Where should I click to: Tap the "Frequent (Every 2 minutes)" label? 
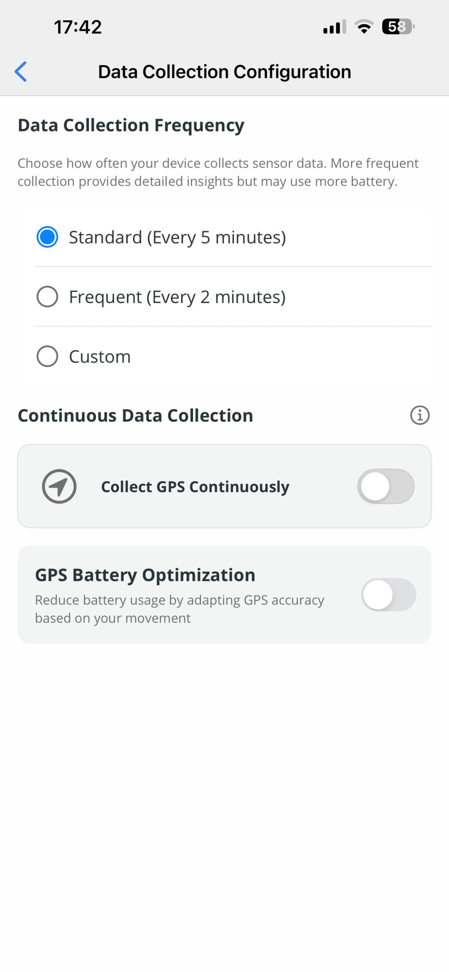tap(177, 297)
